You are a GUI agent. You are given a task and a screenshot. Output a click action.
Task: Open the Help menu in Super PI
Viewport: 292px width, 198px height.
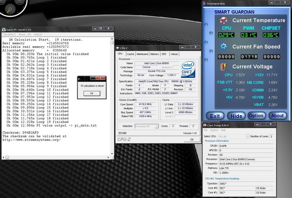pyautogui.click(x=38, y=35)
